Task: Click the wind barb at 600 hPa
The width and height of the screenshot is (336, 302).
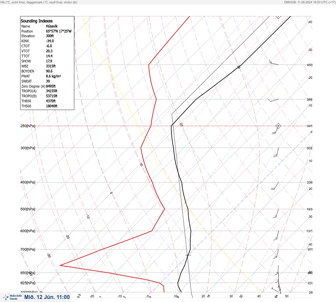Action: (x=276, y=236)
